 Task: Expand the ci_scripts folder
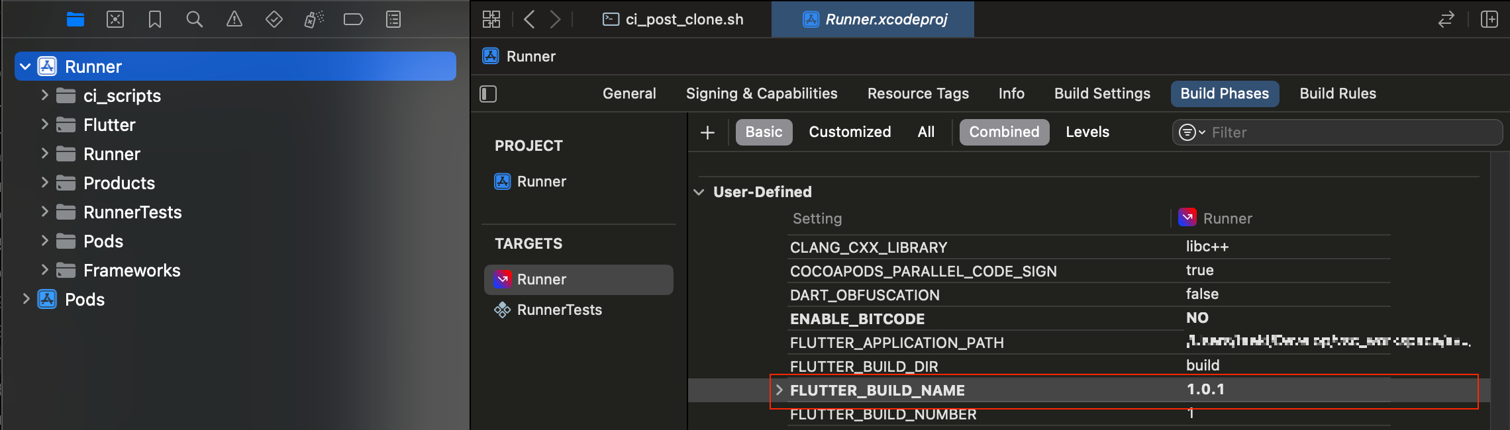point(44,95)
